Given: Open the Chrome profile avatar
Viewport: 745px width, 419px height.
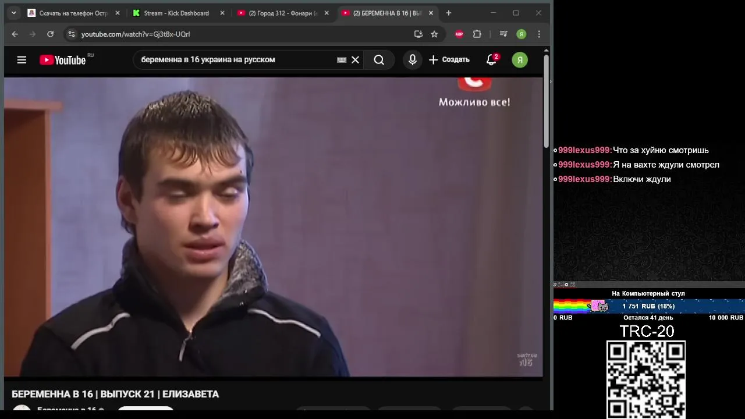Looking at the screenshot, I should point(521,34).
